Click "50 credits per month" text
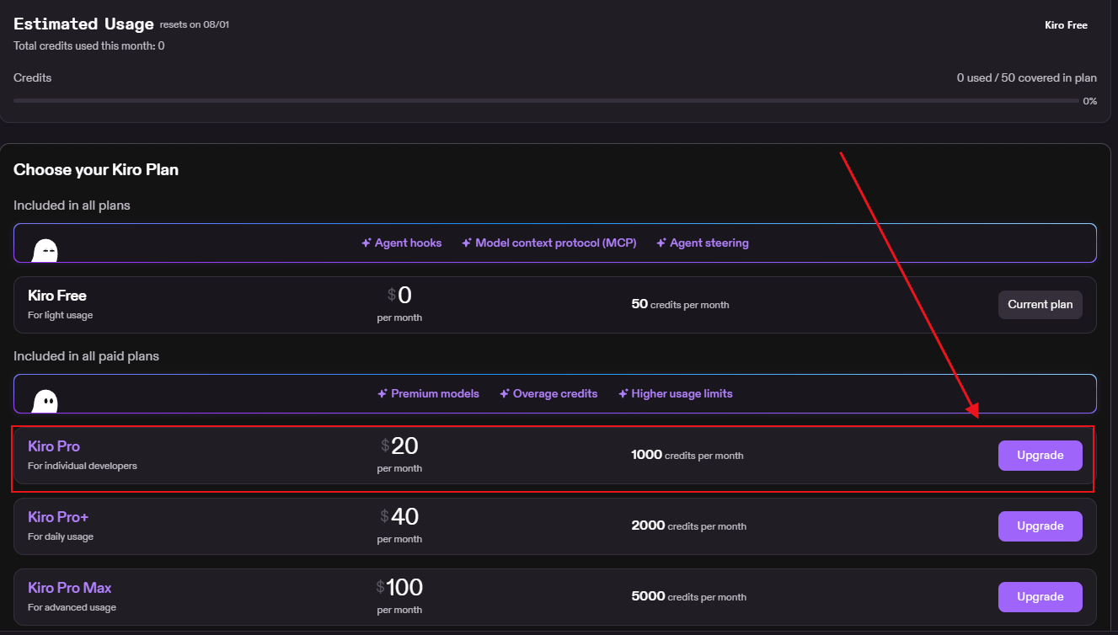 pyautogui.click(x=680, y=304)
